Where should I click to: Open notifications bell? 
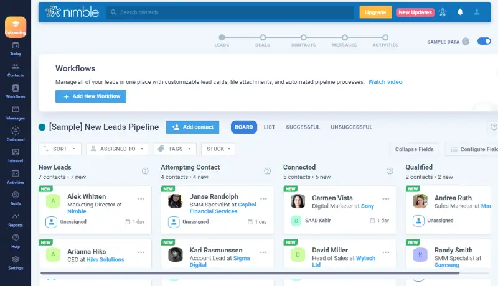(460, 12)
